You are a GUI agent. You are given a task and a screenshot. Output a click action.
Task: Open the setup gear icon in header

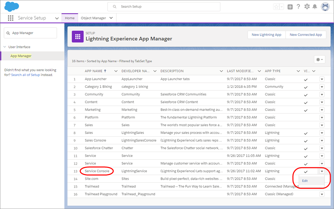coord(307,7)
